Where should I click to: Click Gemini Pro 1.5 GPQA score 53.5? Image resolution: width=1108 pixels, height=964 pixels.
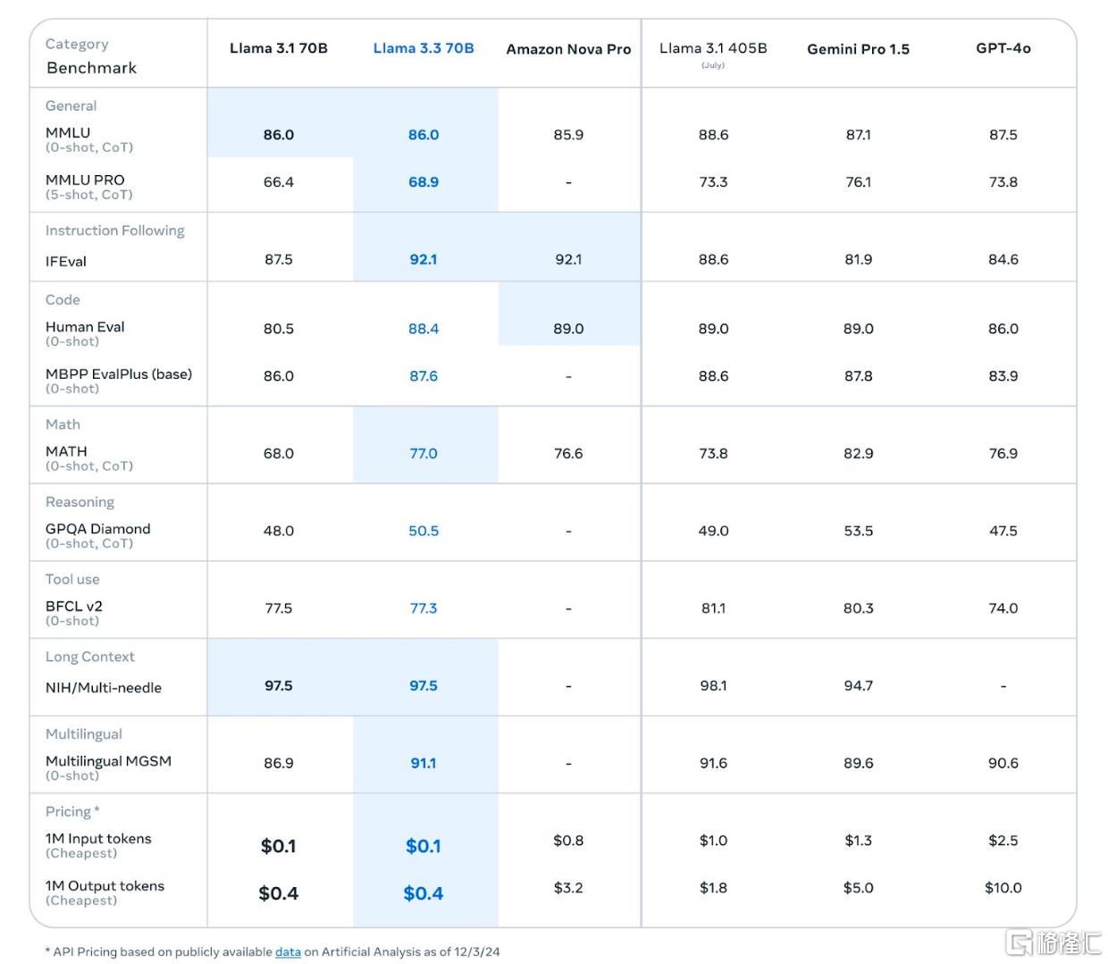[858, 531]
